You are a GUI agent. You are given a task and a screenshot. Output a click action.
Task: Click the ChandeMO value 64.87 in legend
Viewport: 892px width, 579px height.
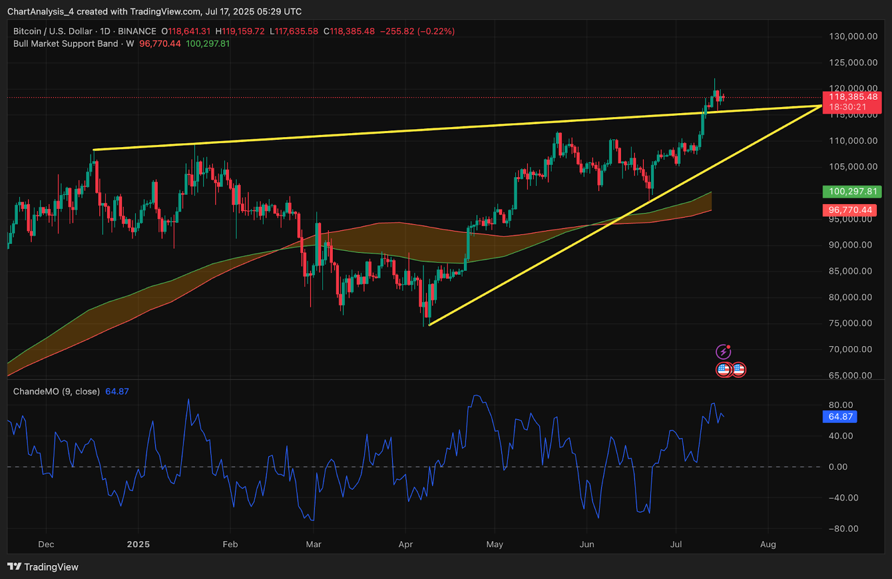tap(117, 391)
